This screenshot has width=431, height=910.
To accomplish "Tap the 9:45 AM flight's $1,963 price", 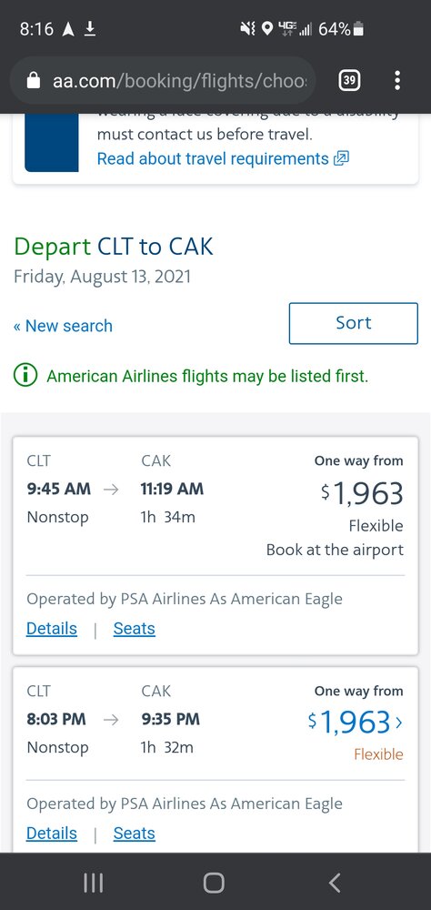I will coord(362,493).
